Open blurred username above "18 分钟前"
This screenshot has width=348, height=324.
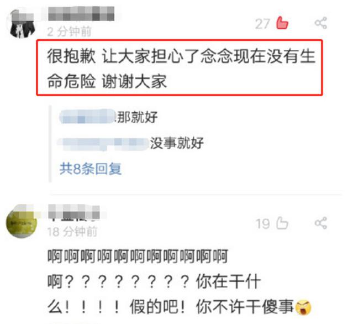tap(74, 212)
